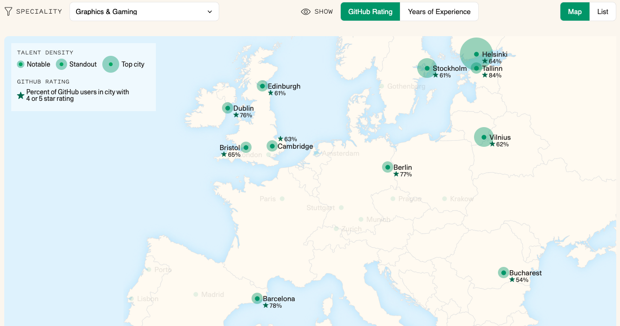Expand speciality list via chevron arrow
The width and height of the screenshot is (620, 326).
click(210, 12)
